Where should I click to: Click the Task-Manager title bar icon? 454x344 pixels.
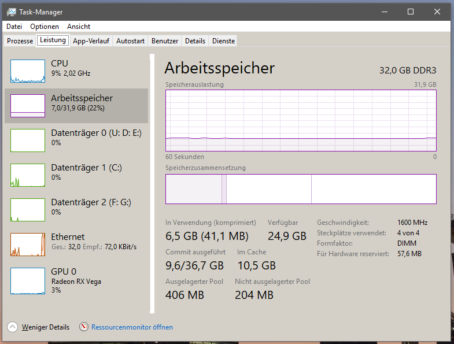click(x=12, y=12)
